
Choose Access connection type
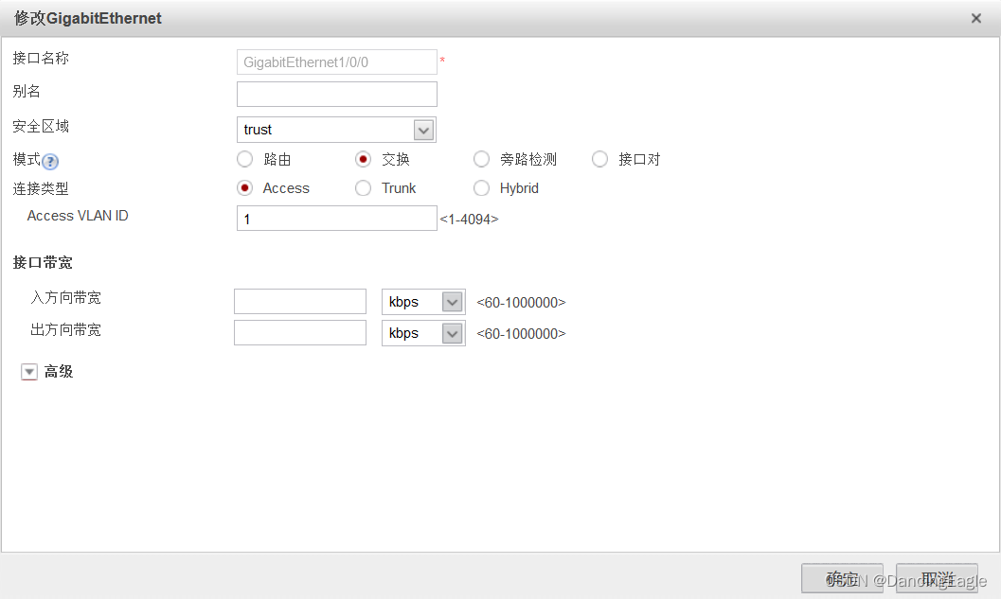click(244, 187)
